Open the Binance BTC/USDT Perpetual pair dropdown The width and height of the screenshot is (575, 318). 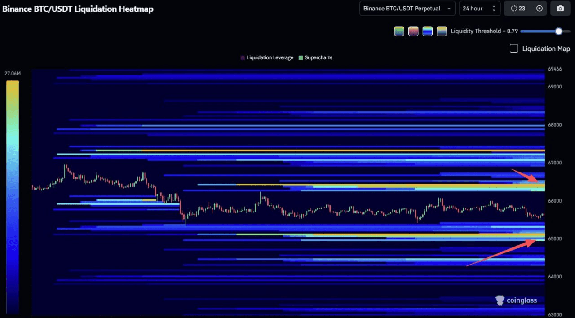[407, 9]
